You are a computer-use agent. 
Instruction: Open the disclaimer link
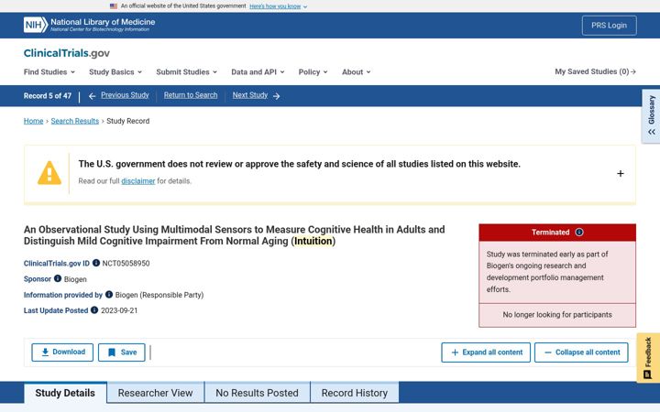pyautogui.click(x=138, y=181)
